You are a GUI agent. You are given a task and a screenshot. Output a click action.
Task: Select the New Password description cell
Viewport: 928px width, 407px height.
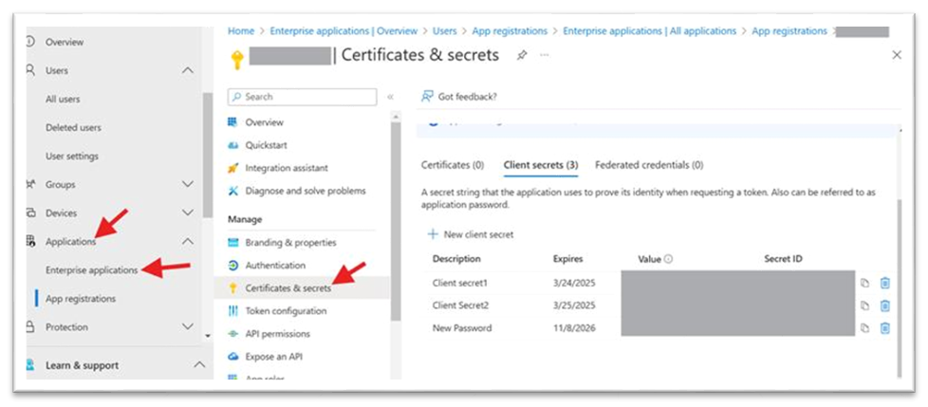tap(462, 327)
